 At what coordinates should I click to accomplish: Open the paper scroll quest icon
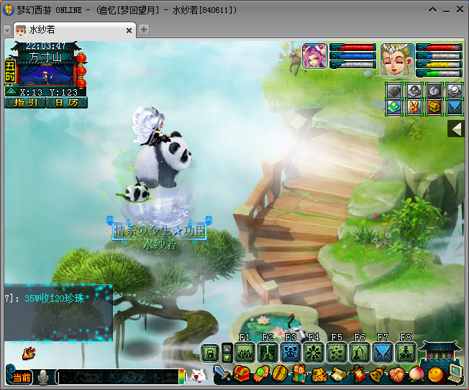(338, 374)
